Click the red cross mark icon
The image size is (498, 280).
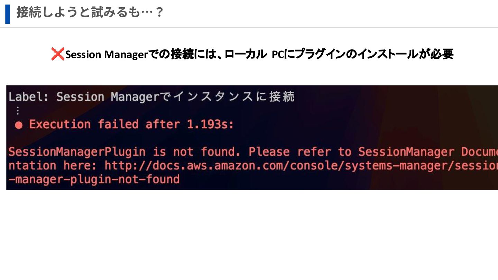click(x=58, y=54)
